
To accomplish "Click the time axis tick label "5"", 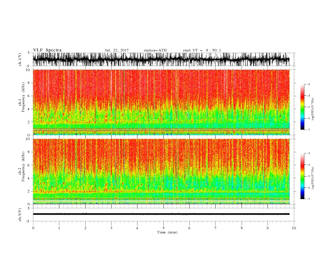I will tap(163, 228).
